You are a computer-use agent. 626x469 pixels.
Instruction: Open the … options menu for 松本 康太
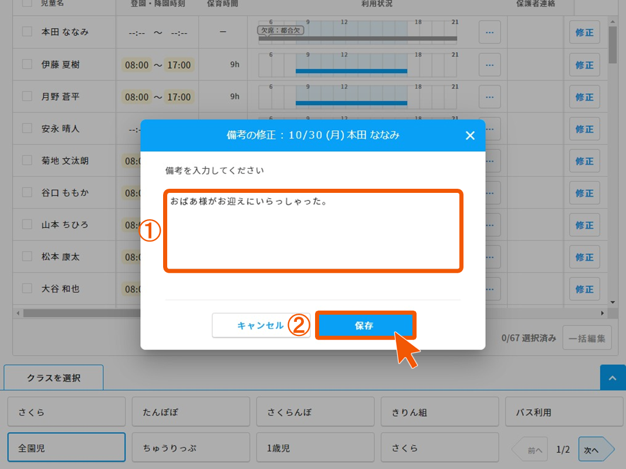click(490, 256)
